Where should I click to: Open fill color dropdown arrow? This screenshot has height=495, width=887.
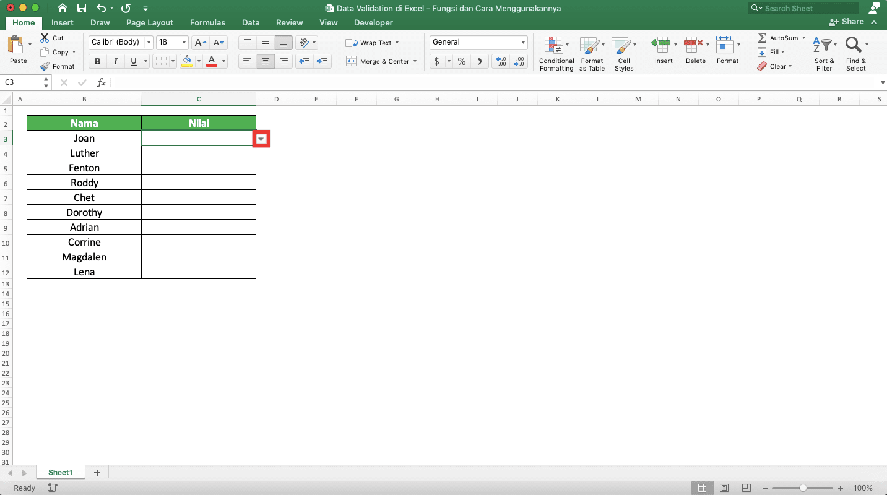tap(199, 61)
